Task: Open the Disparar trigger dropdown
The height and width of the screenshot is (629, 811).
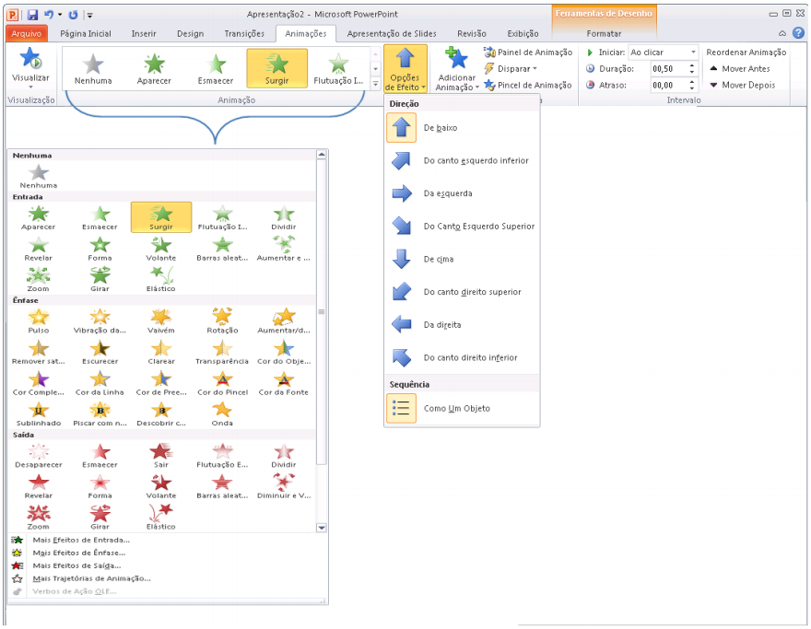Action: click(x=511, y=69)
